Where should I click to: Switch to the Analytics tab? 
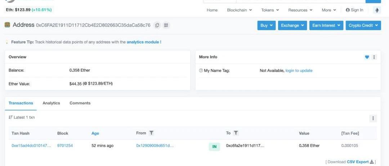click(x=51, y=103)
